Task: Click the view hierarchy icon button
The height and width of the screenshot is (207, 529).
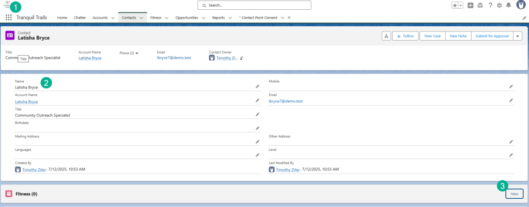Action: [x=386, y=36]
